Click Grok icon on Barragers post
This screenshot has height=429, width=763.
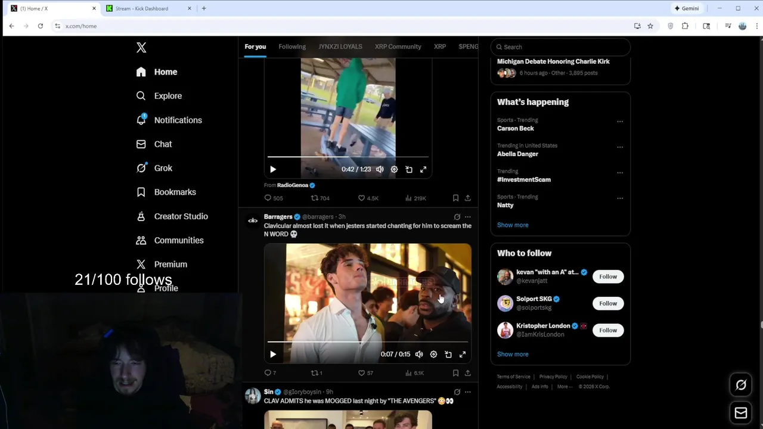click(457, 217)
